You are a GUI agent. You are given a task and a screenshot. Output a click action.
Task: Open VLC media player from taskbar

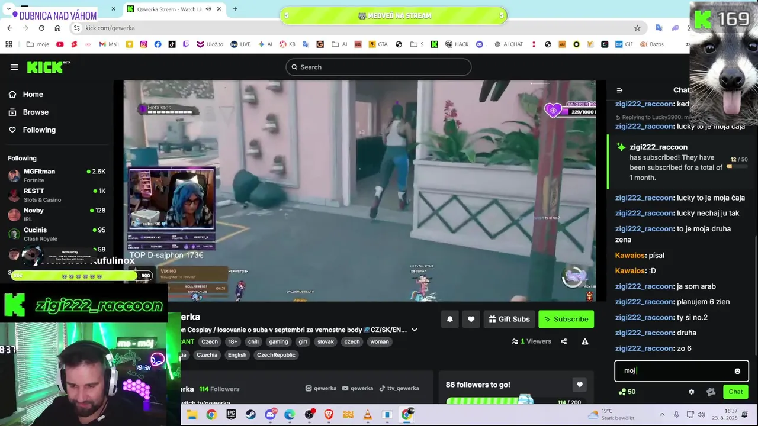point(368,415)
